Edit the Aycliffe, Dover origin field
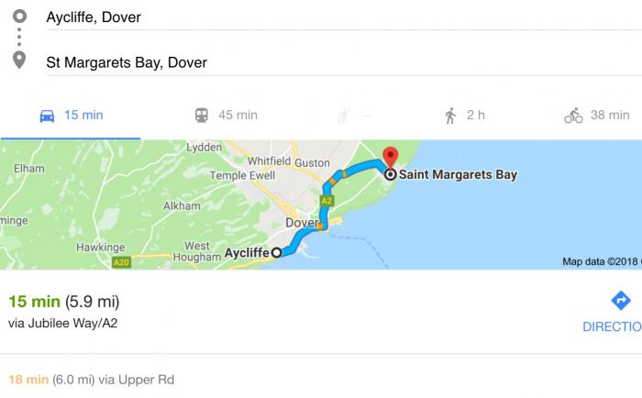 pyautogui.click(x=343, y=17)
